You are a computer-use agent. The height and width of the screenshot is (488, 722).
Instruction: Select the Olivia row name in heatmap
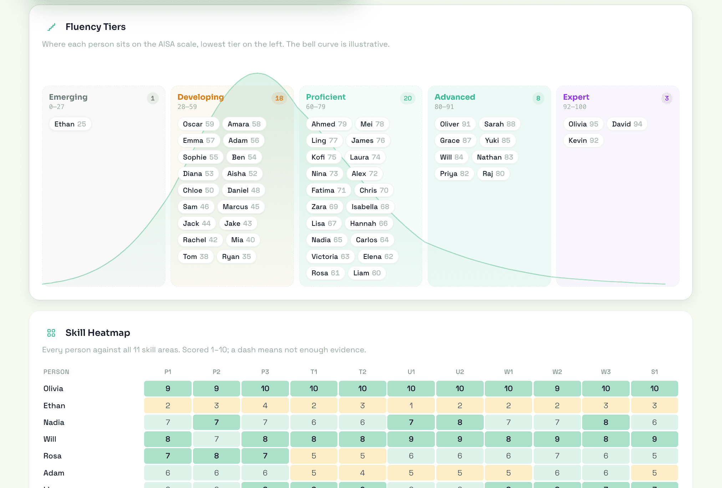[x=54, y=389]
